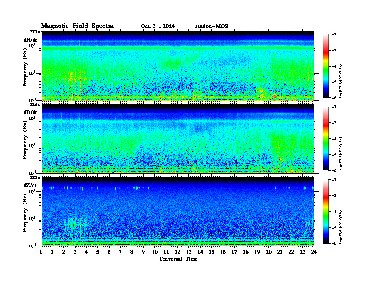374x289 pixels.
Task: Click hour 19 on the time axis
Action: [x=257, y=252]
